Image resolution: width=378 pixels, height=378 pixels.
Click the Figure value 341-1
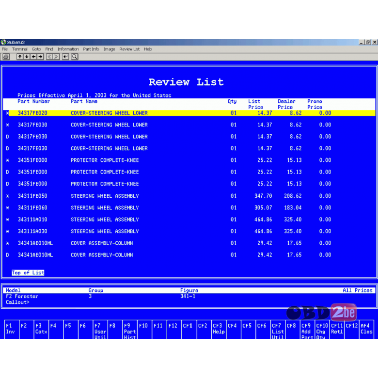tap(188, 296)
